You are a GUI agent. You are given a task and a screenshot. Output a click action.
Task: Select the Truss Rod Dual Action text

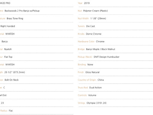coord(95,88)
